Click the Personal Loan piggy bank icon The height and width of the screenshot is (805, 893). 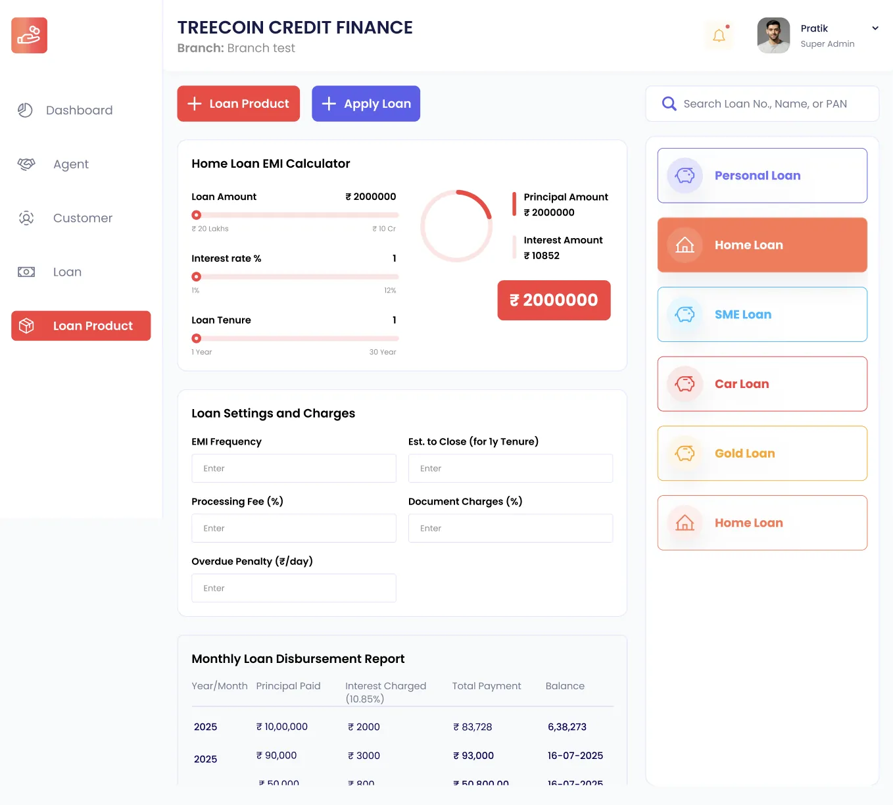[x=685, y=176]
